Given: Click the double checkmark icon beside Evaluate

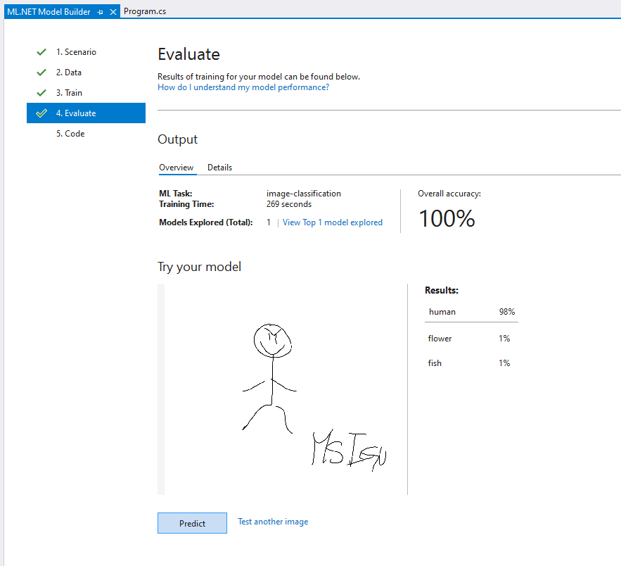Looking at the screenshot, I should tap(41, 113).
